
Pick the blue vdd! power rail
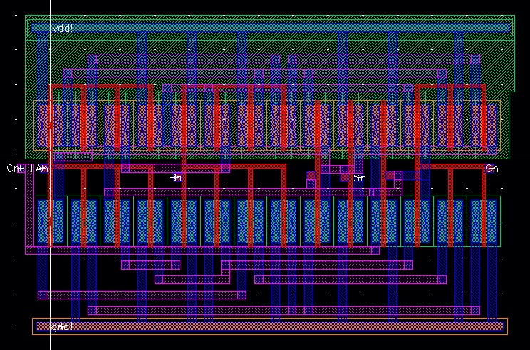click(x=271, y=28)
